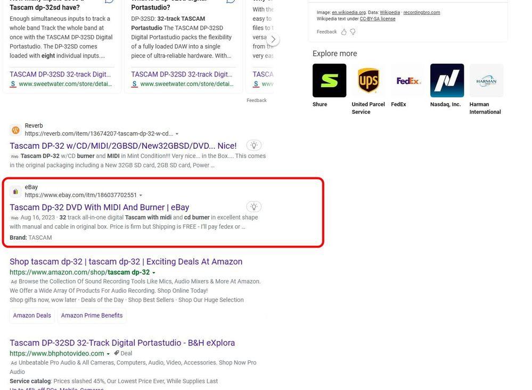Open the recordingbro.com link
Image resolution: width=532 pixels, height=390 pixels.
pos(421,13)
